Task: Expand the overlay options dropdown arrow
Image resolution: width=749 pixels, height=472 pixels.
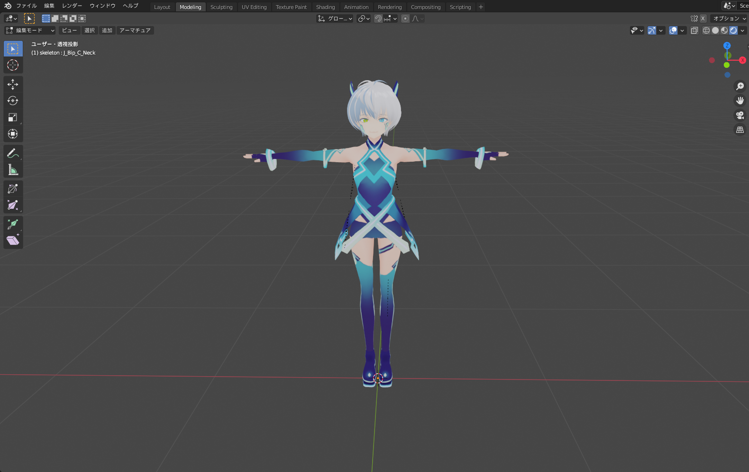Action: [x=682, y=30]
